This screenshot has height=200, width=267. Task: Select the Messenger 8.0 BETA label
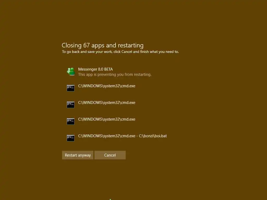(95, 69)
